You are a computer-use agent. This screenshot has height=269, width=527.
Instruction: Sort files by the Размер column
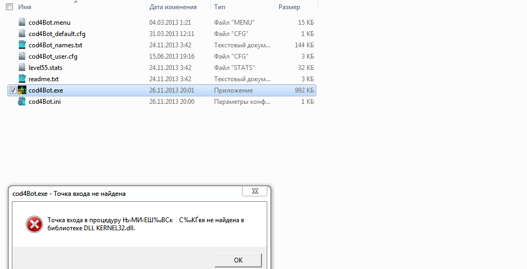[x=289, y=6]
